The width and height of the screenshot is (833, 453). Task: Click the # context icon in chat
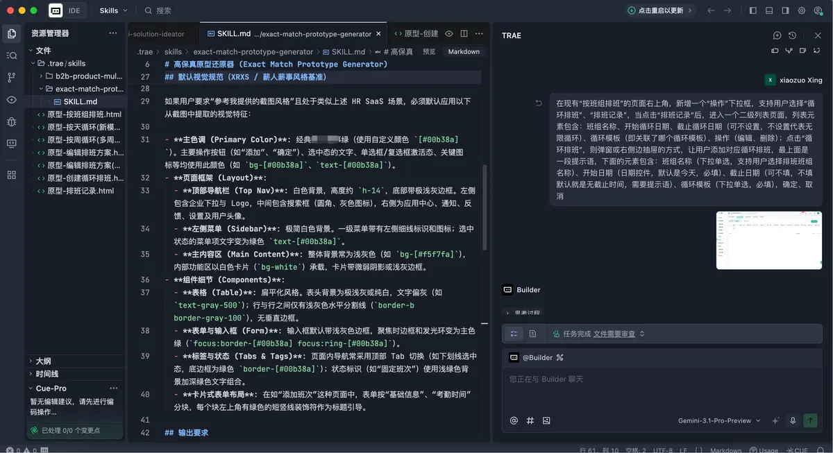[x=530, y=420]
